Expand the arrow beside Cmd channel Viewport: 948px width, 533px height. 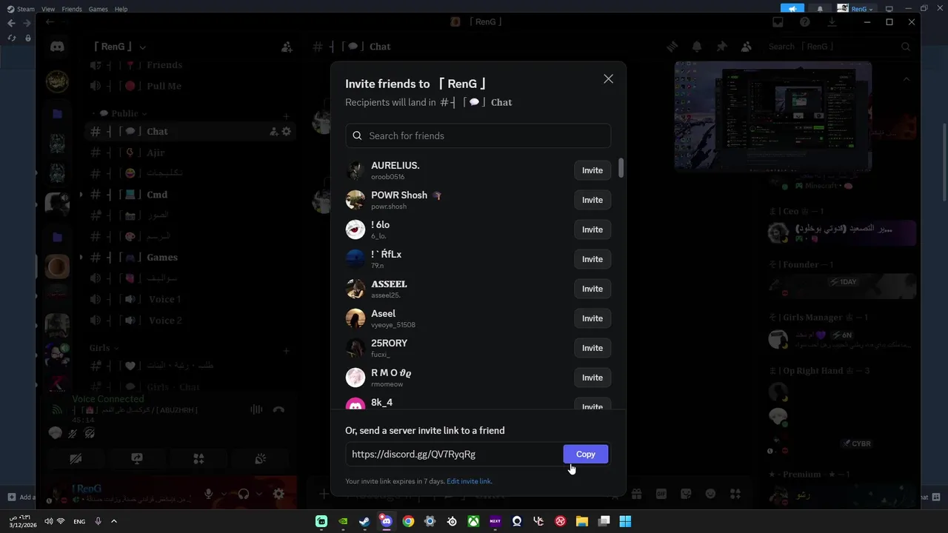81,195
